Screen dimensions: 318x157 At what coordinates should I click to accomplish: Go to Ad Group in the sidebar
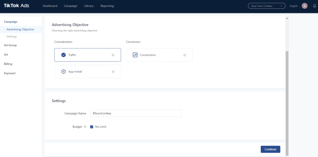click(x=10, y=45)
